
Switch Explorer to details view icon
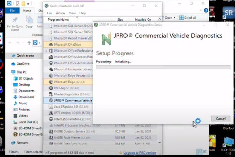[200, 152]
